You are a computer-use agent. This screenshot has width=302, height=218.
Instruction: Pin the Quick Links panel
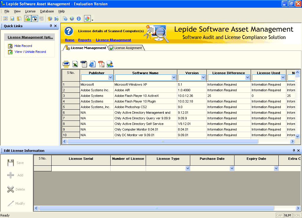(x=51, y=26)
